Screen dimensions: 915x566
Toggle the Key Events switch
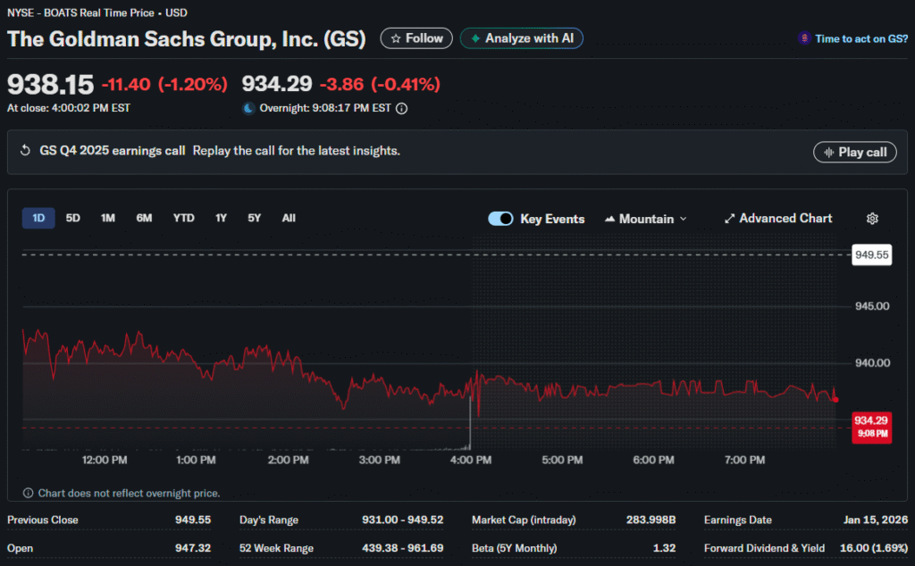(500, 219)
